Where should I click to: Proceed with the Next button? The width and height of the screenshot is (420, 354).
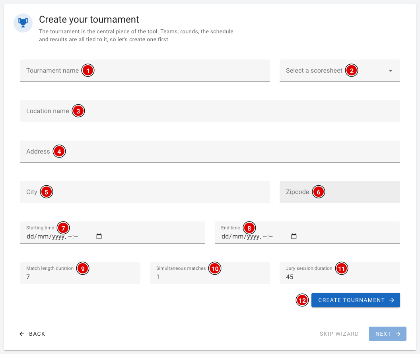tap(388, 334)
